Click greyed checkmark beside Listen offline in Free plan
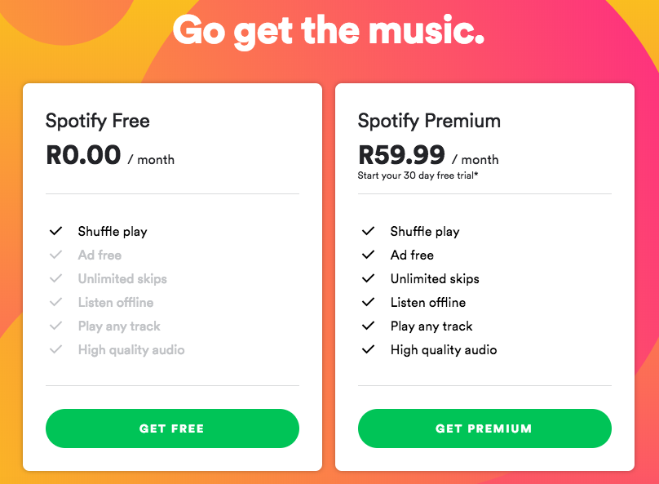 [55, 302]
